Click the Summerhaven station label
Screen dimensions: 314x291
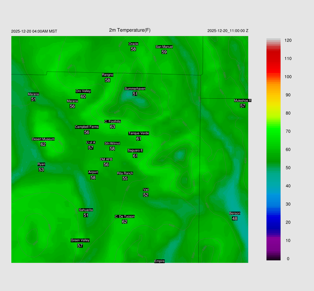coord(135,89)
